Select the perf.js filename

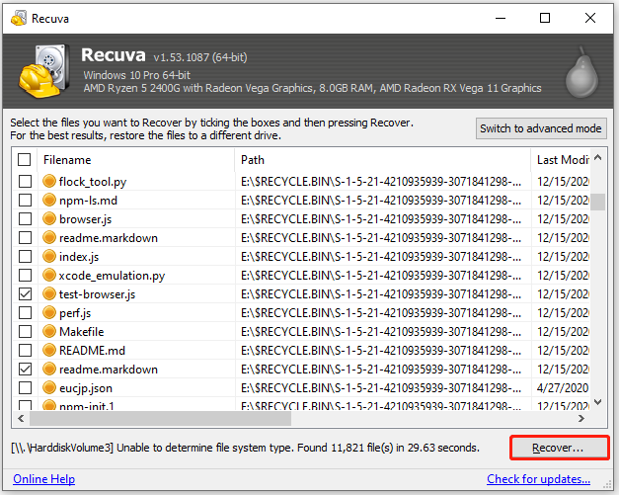pos(75,313)
